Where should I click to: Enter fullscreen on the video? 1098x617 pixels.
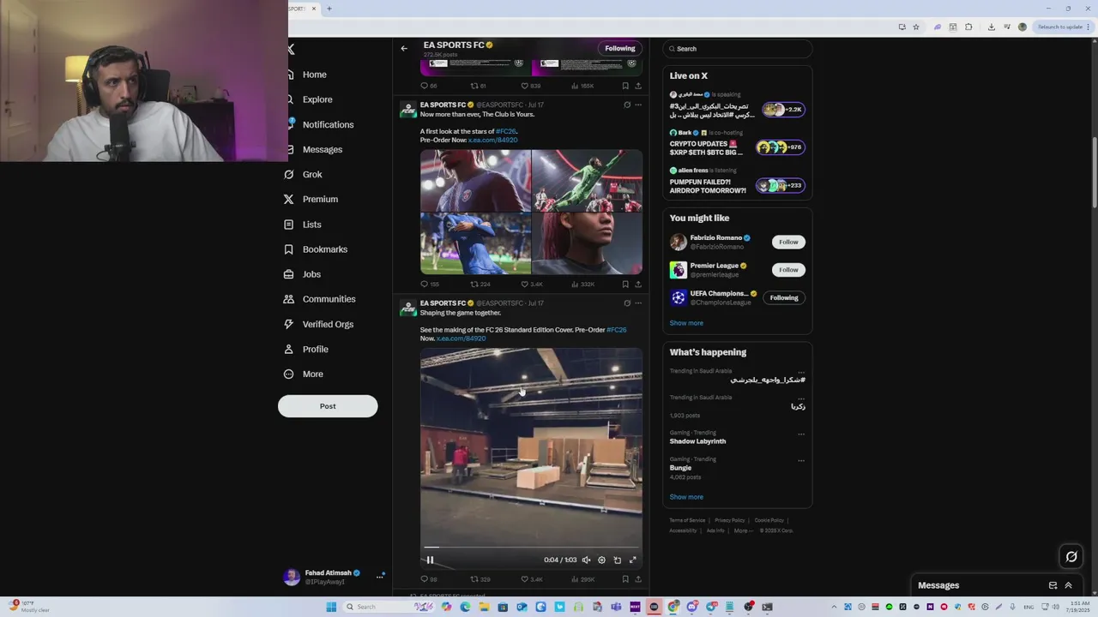click(633, 560)
